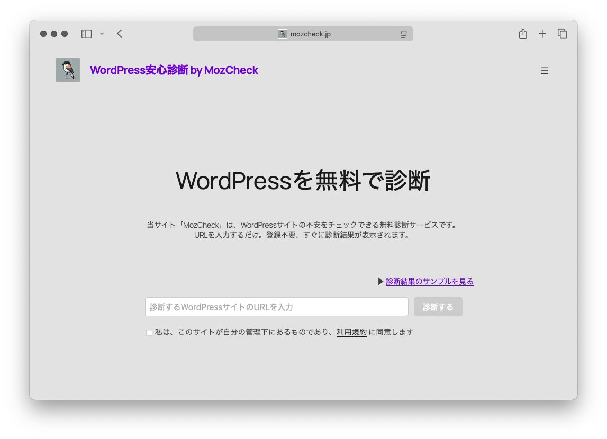The width and height of the screenshot is (607, 439).
Task: Go back using the back arrow
Action: (x=120, y=34)
